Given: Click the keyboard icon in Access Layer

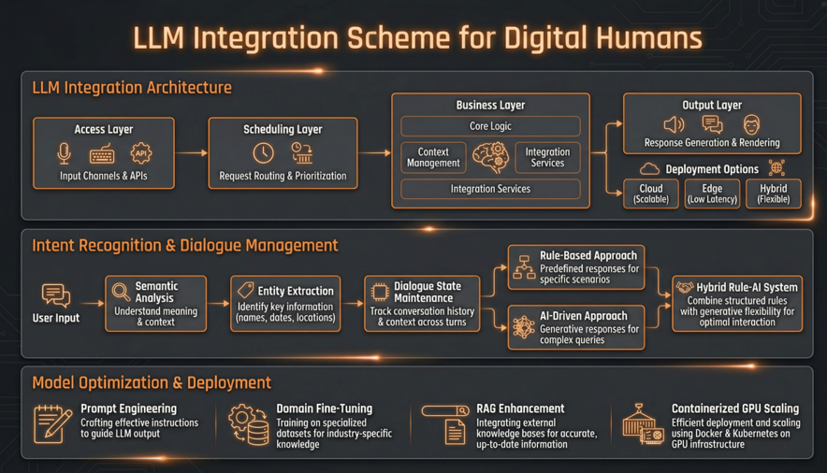Looking at the screenshot, I should coord(102,154).
